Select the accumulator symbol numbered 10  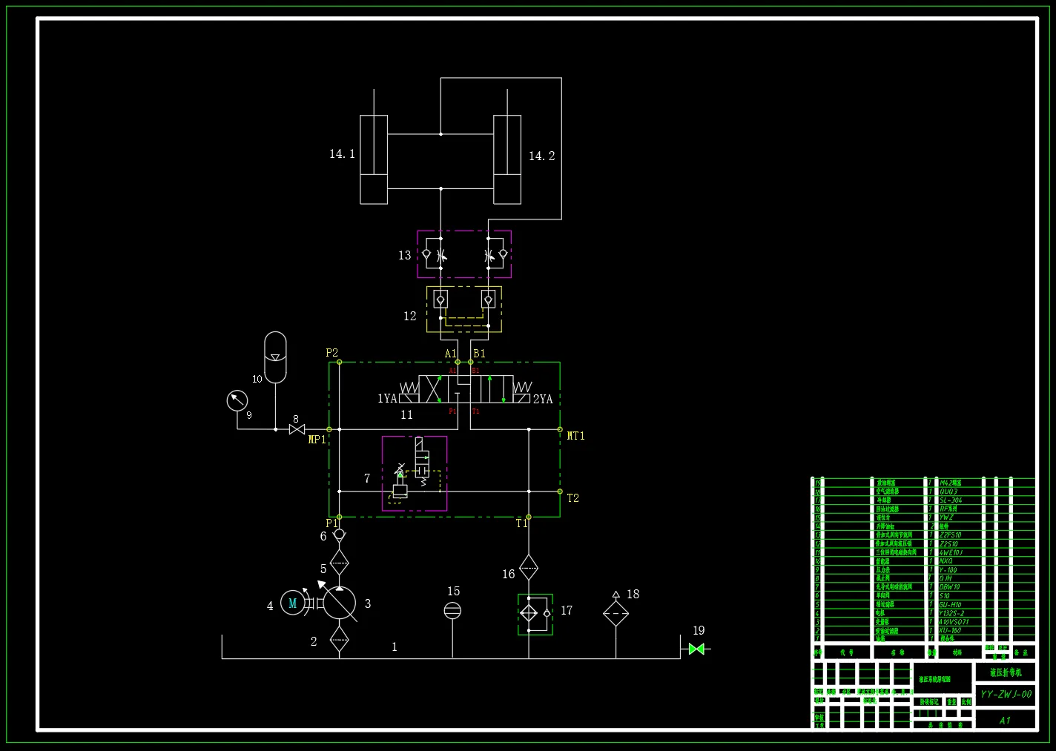[x=275, y=357]
